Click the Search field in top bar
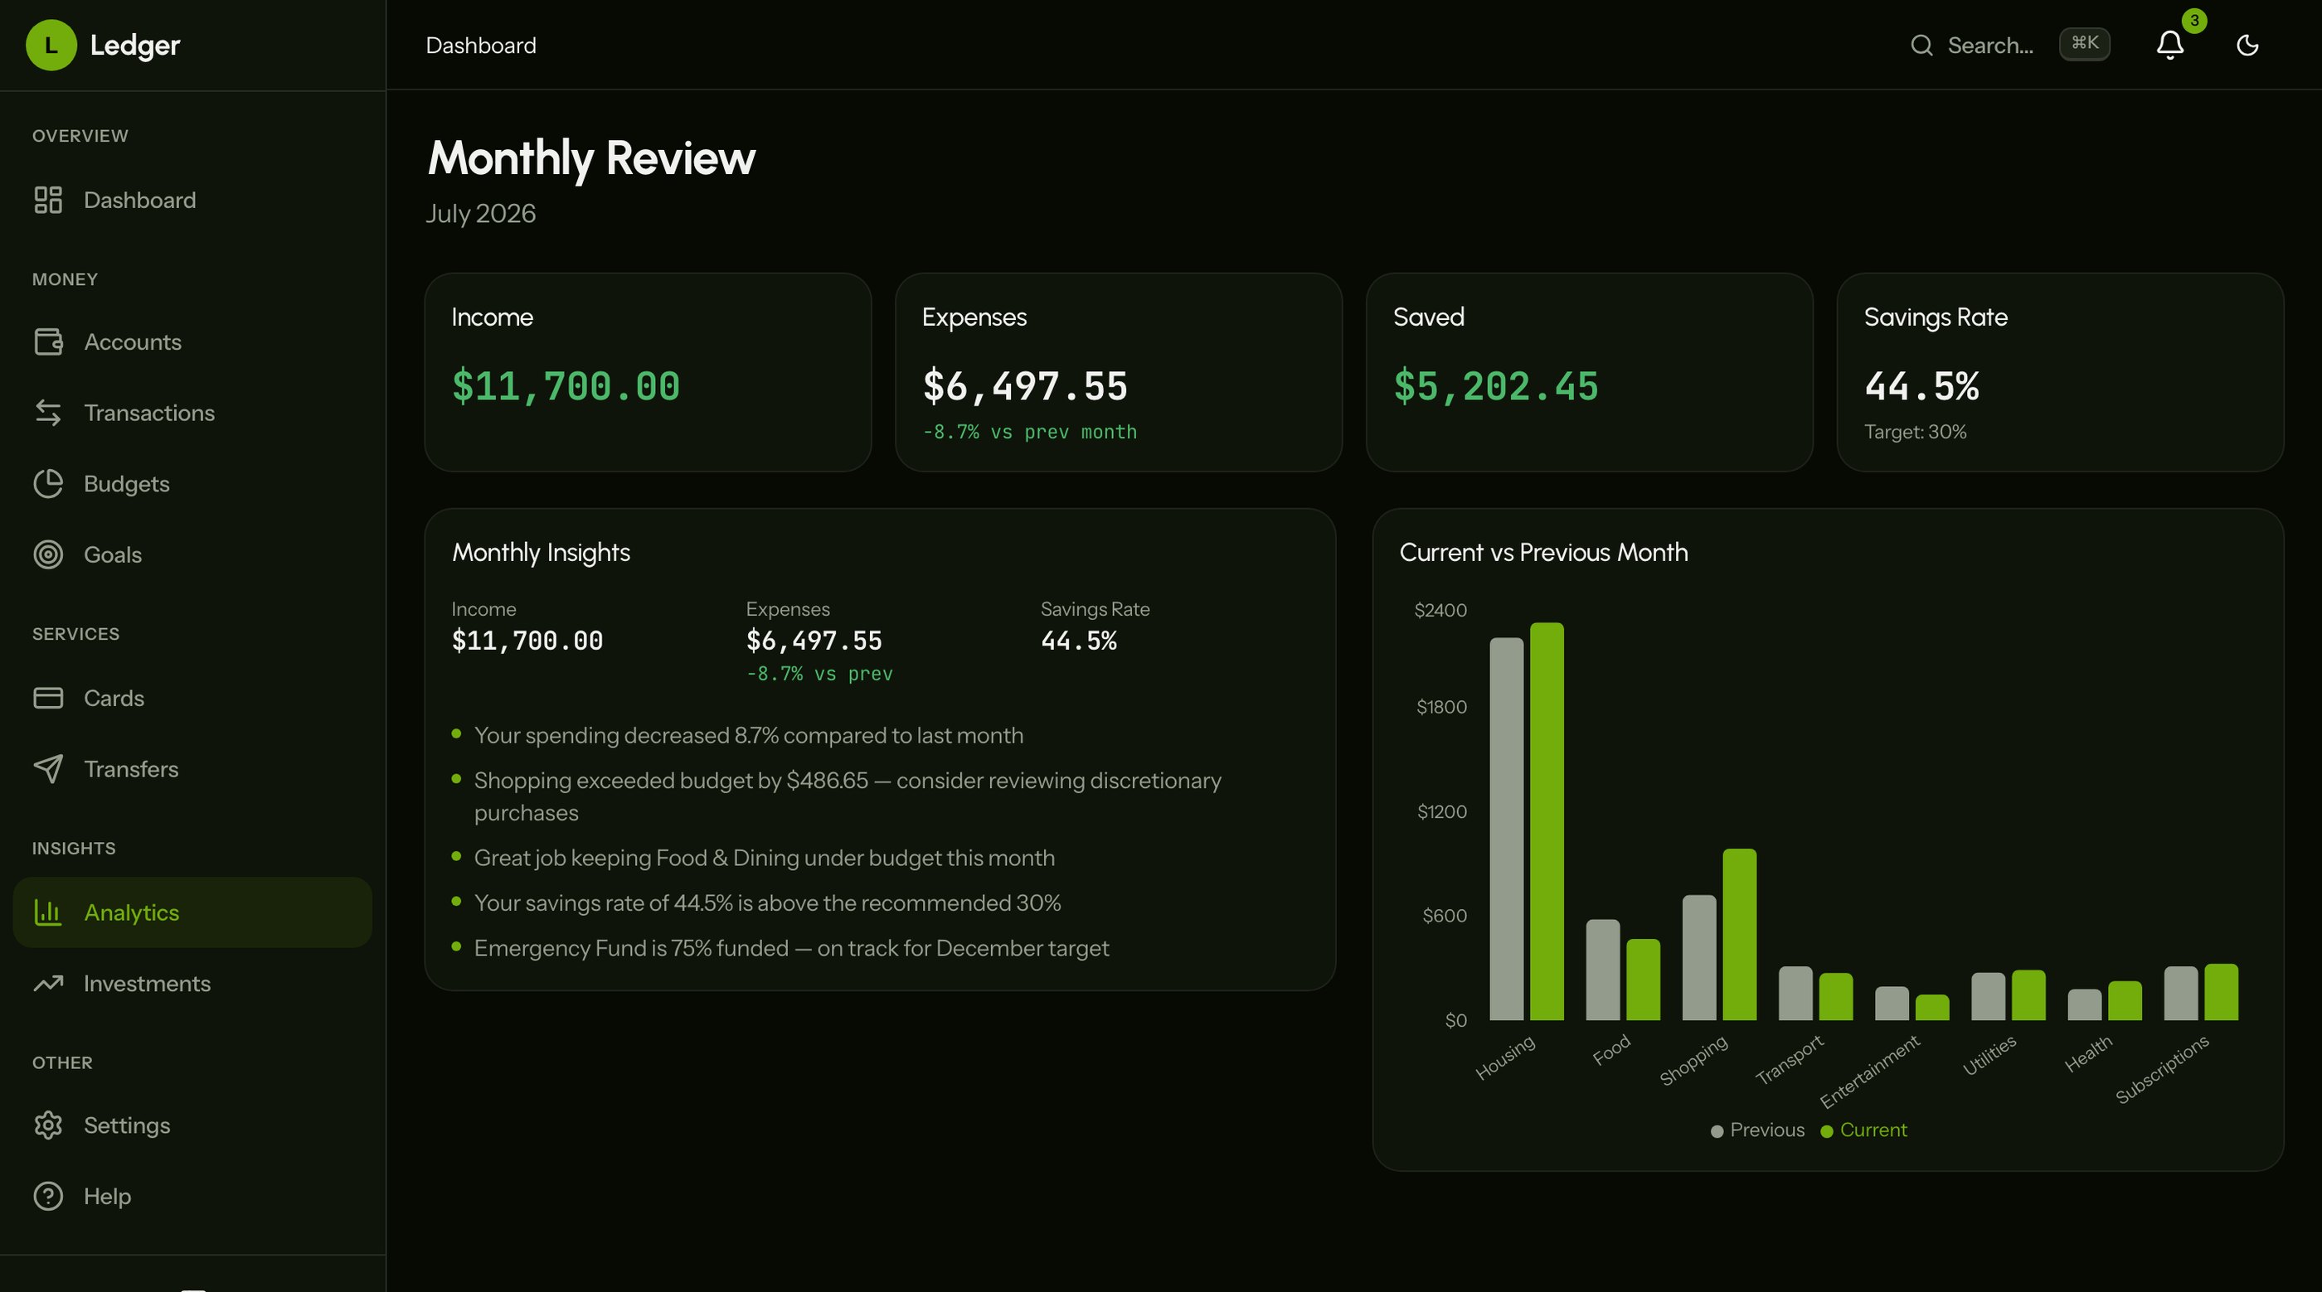Screen dimensions: 2322x1292 2009,45
